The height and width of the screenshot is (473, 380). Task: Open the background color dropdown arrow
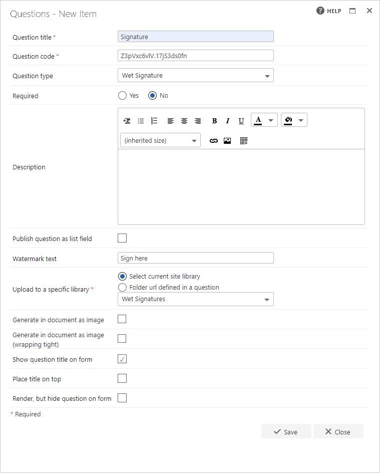[x=301, y=120]
